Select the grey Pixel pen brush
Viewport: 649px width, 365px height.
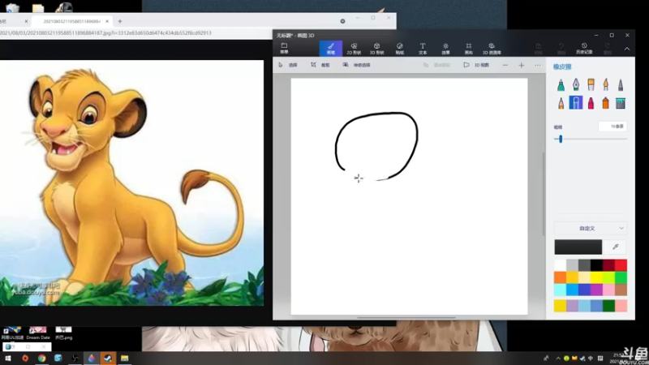click(x=621, y=85)
